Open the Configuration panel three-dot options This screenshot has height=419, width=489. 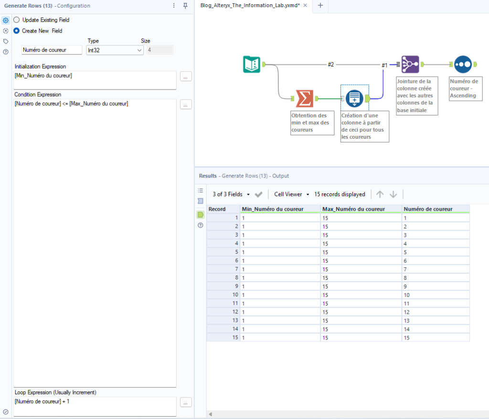coord(174,6)
